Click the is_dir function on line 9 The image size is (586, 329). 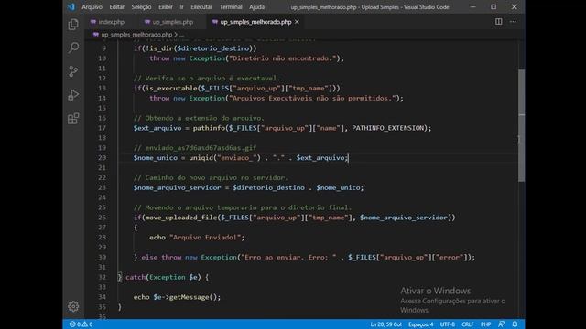point(161,48)
